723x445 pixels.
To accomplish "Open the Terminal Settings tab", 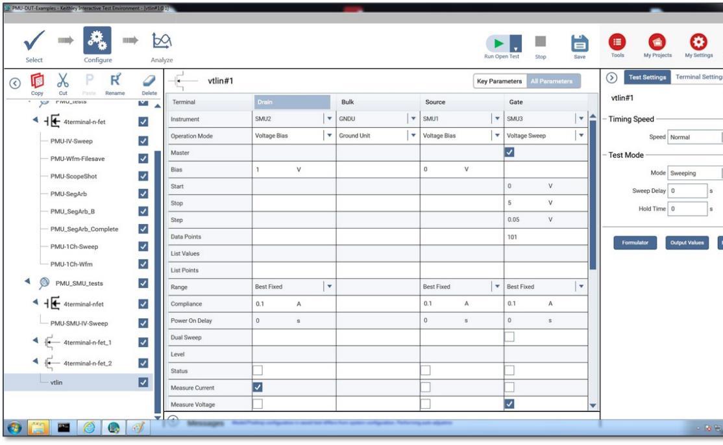I will (x=698, y=77).
